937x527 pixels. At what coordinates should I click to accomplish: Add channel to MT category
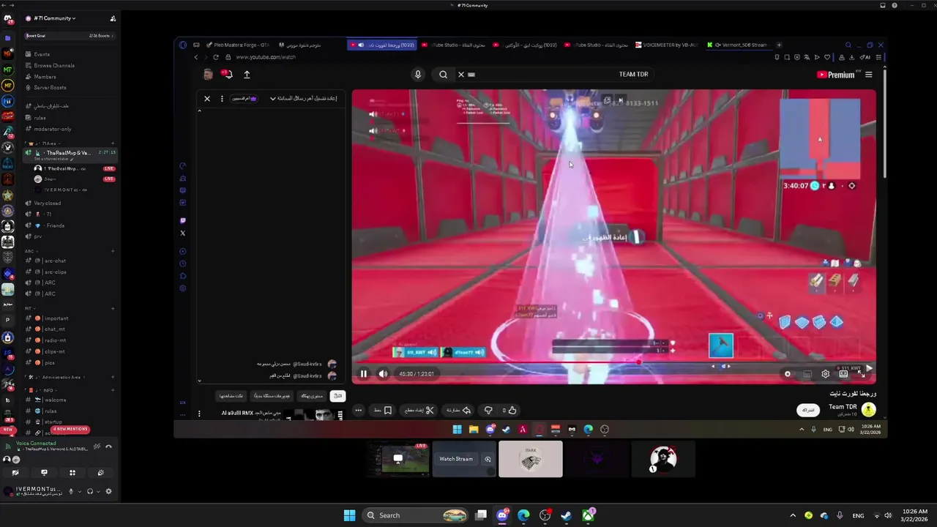pos(113,308)
